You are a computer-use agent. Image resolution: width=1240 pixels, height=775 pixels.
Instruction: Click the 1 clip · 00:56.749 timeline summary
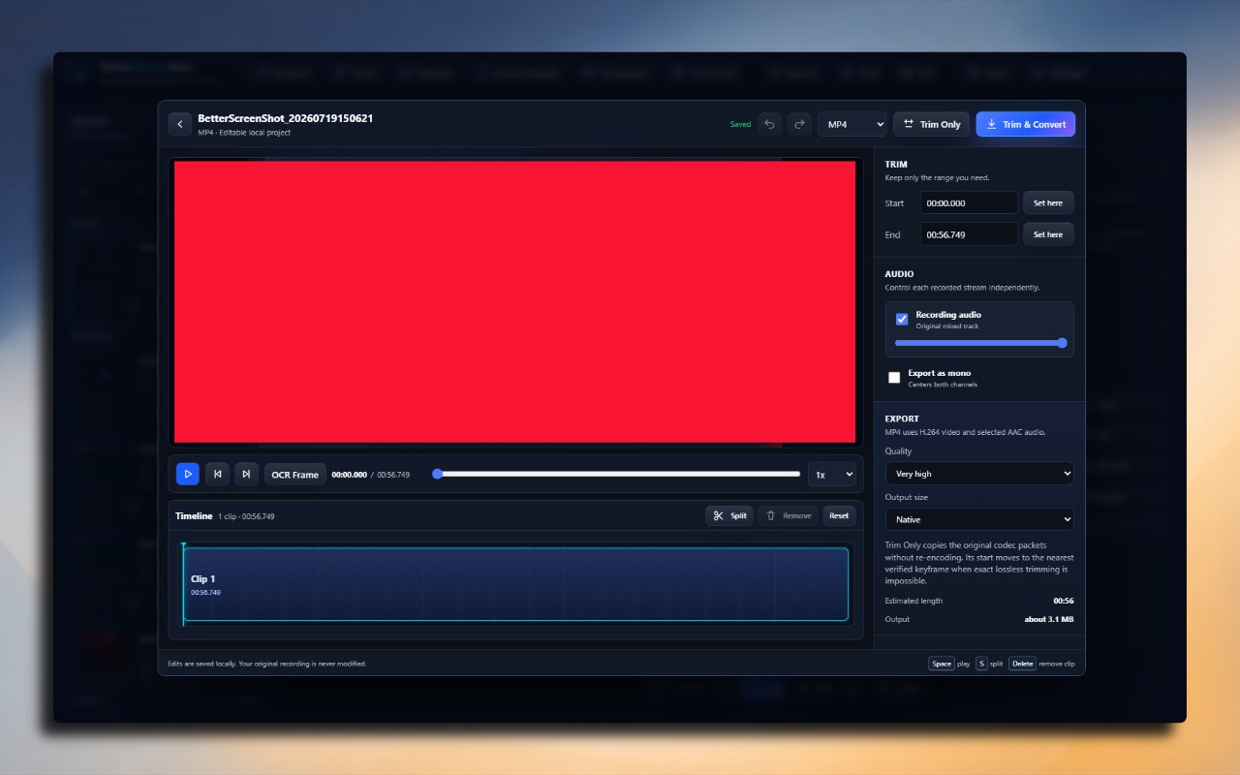246,516
